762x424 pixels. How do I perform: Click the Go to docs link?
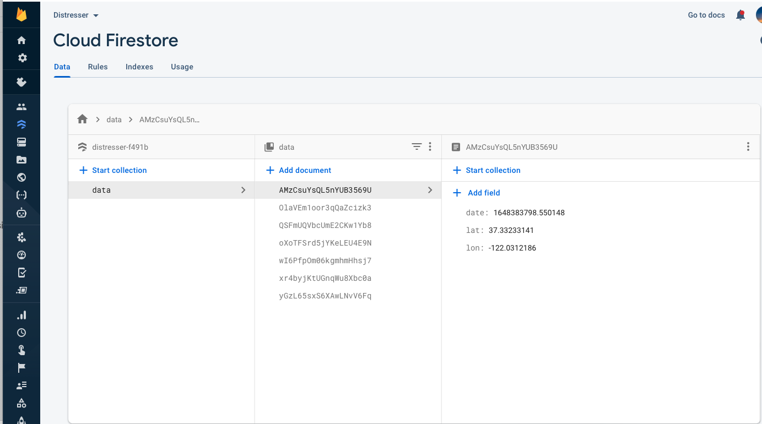click(706, 15)
